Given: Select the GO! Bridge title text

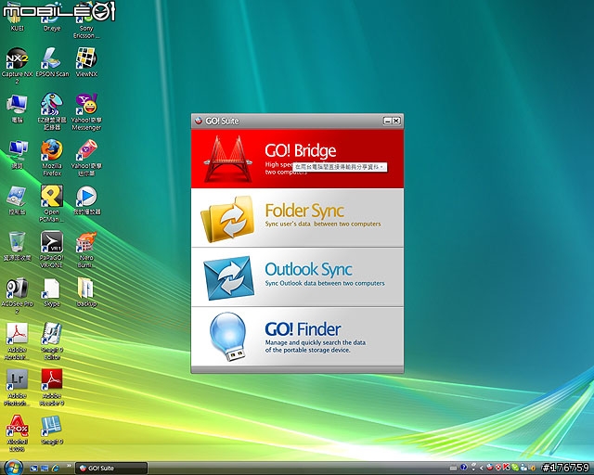Looking at the screenshot, I should point(300,151).
